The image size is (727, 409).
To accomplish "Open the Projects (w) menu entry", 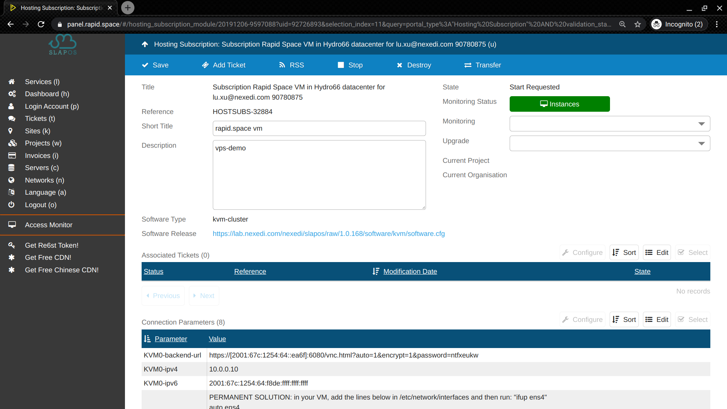I will 43,143.
